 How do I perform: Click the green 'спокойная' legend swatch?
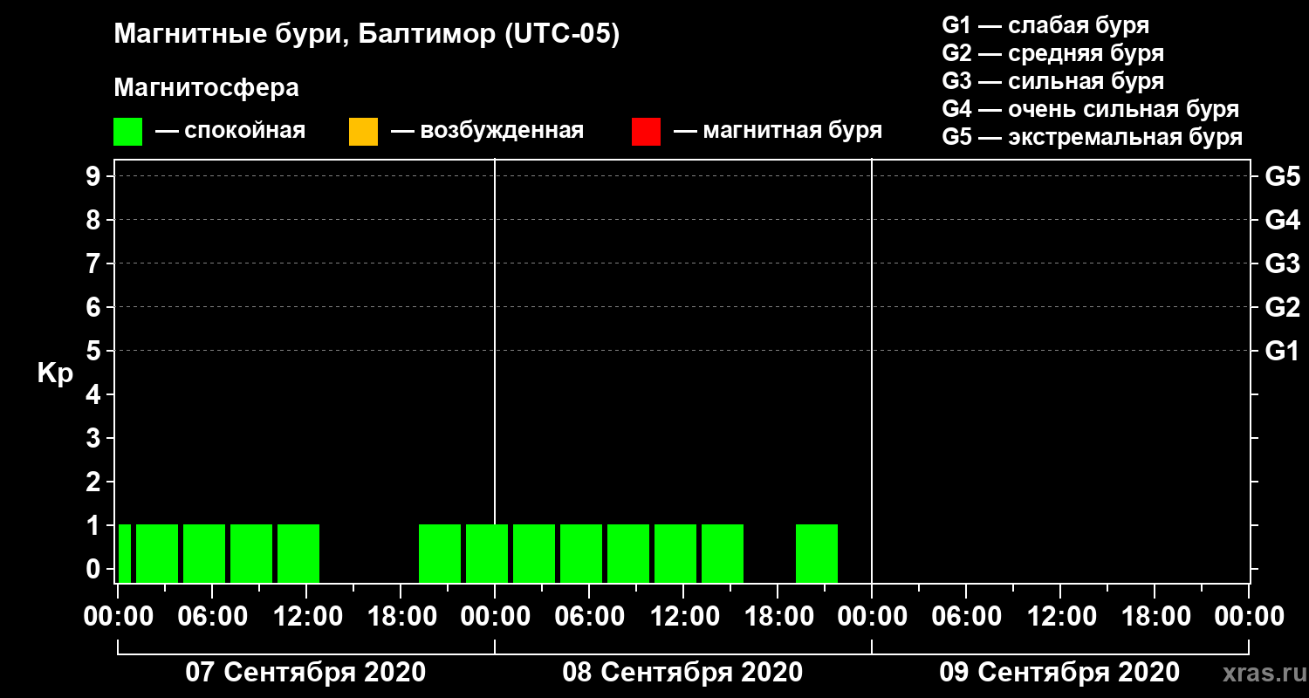(127, 132)
